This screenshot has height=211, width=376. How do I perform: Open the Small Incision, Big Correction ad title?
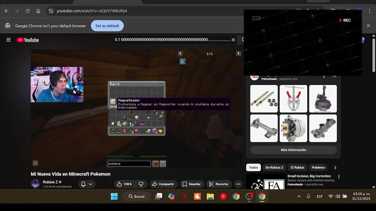tap(309, 176)
